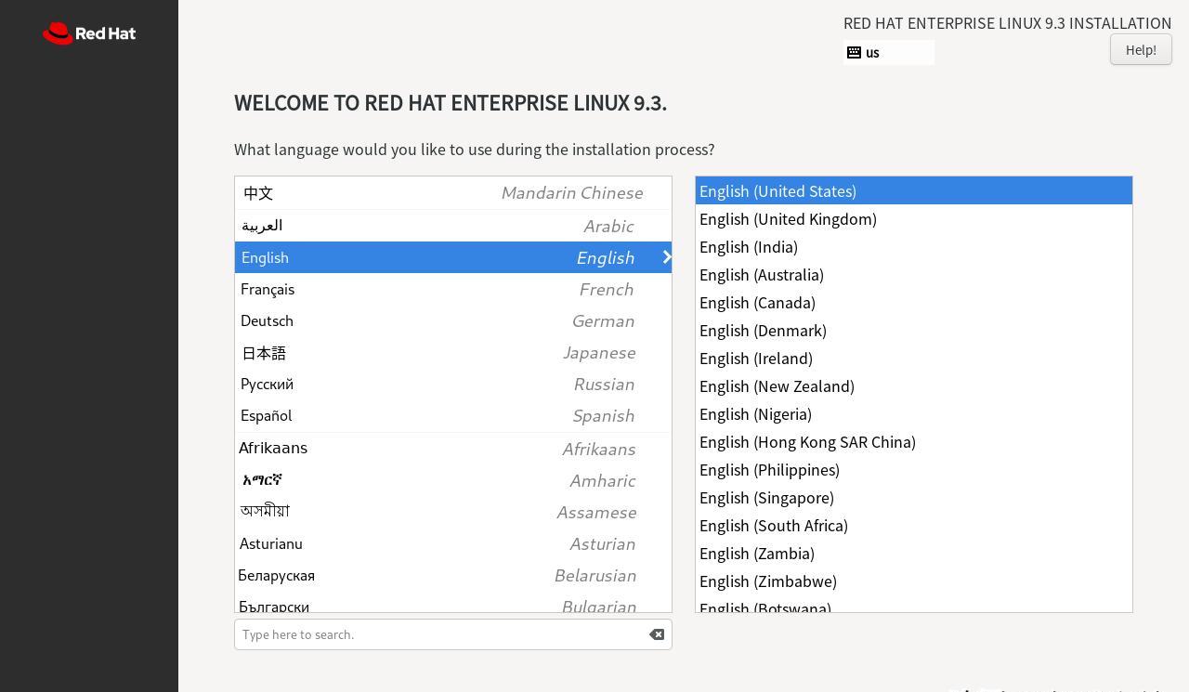Select Japanese language row
This screenshot has width=1189, height=692.
tap(453, 352)
